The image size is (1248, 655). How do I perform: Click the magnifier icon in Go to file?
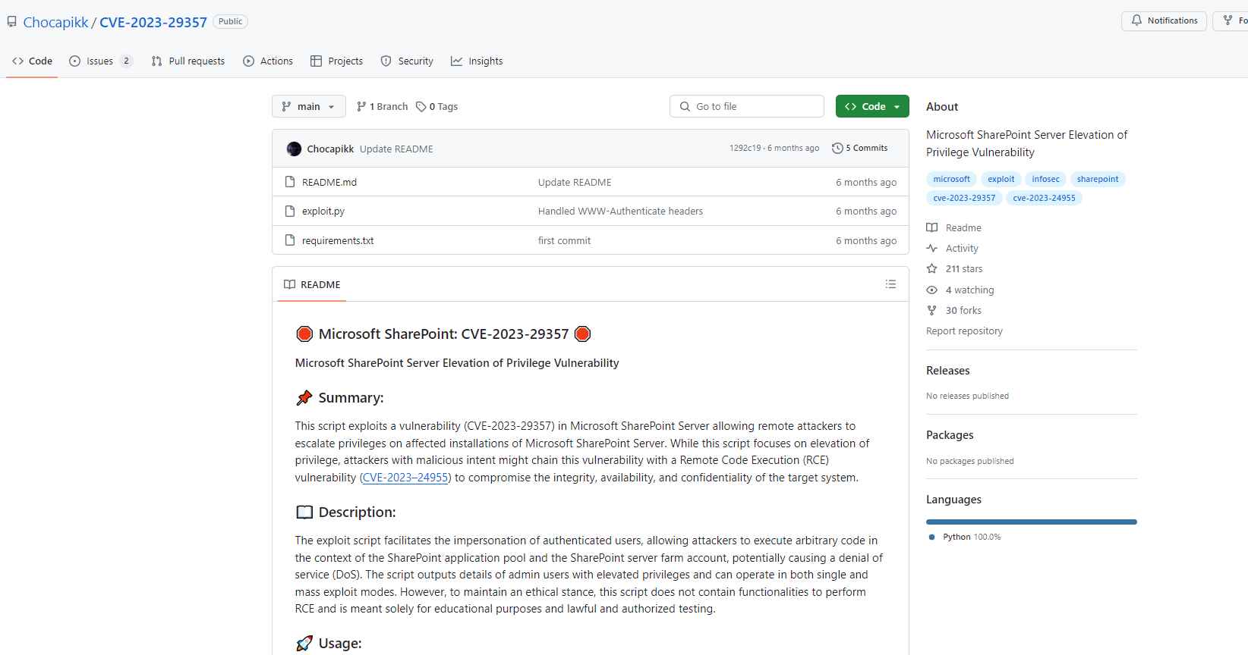click(x=685, y=106)
